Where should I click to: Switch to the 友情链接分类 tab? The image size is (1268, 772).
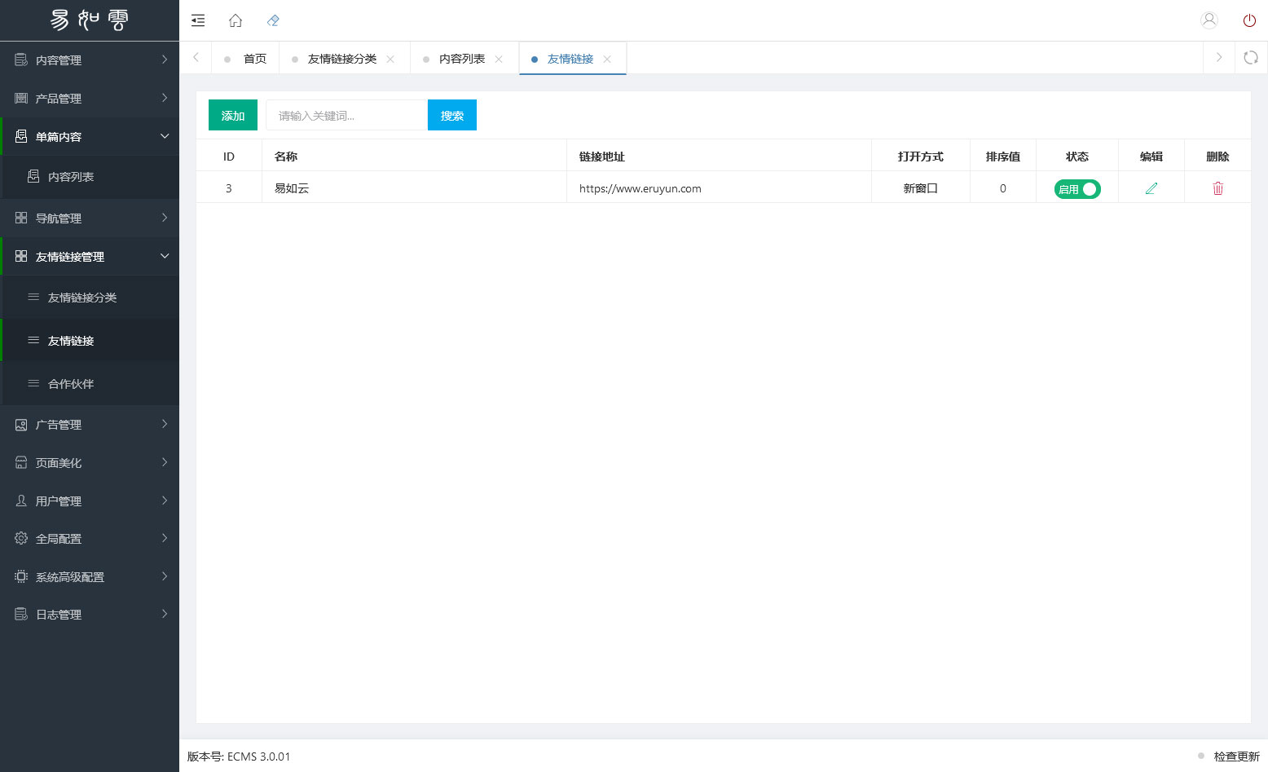click(341, 59)
